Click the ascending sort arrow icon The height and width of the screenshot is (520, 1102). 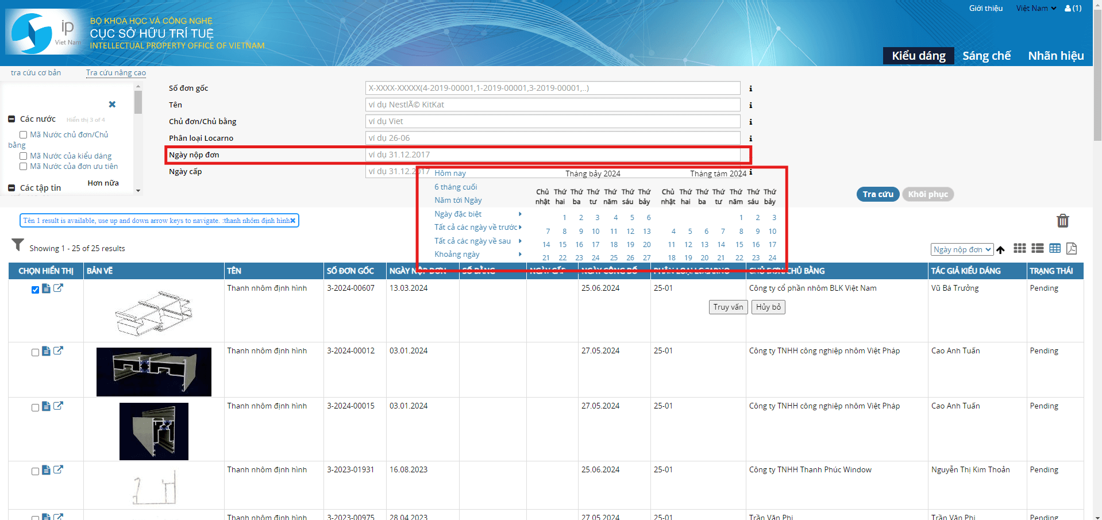[1000, 250]
